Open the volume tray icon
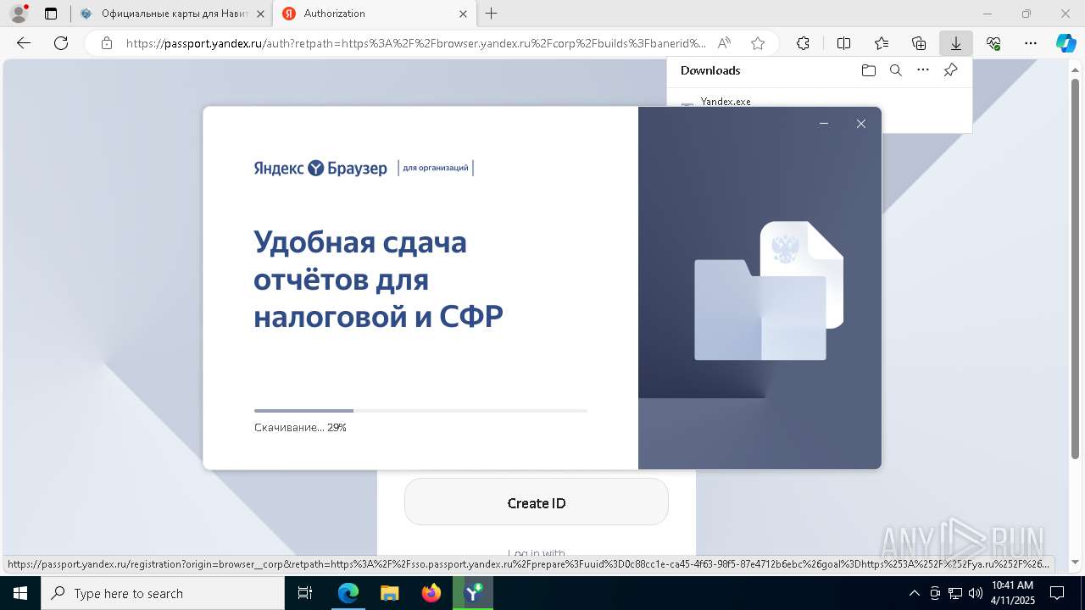Image resolution: width=1085 pixels, height=610 pixels. (x=975, y=593)
